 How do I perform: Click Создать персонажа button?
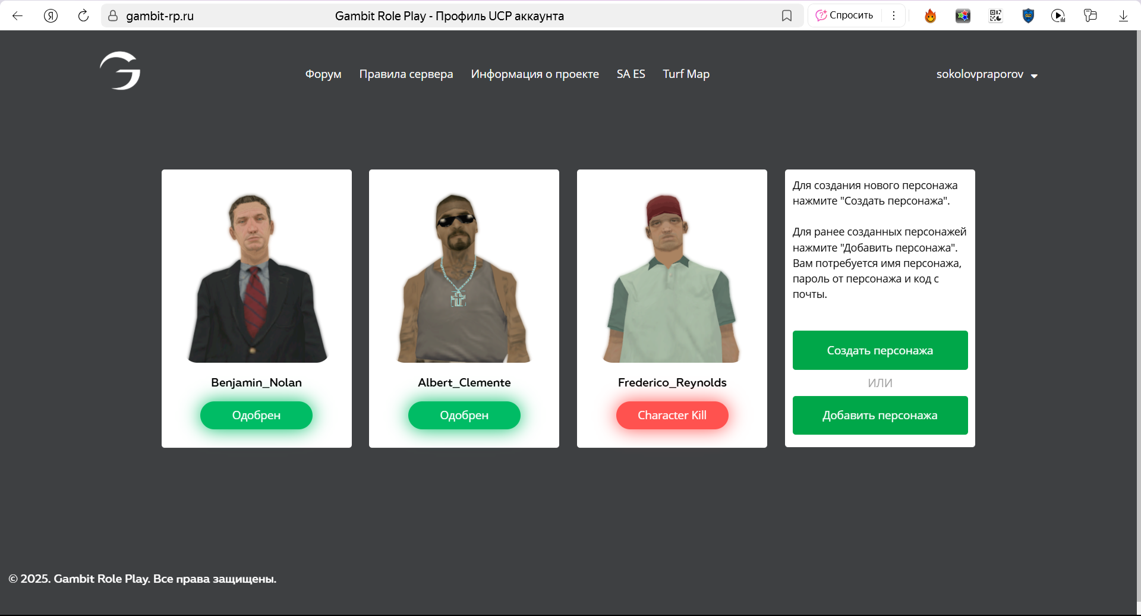click(880, 350)
